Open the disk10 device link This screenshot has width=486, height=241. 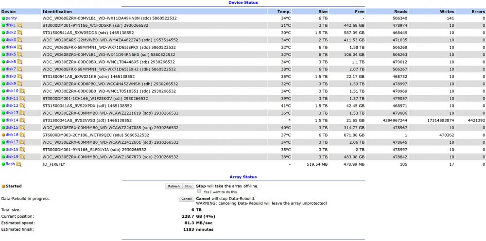(x=12, y=91)
